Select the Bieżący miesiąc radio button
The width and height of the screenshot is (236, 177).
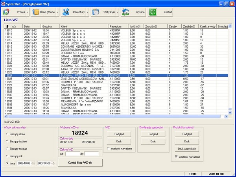point(7,149)
